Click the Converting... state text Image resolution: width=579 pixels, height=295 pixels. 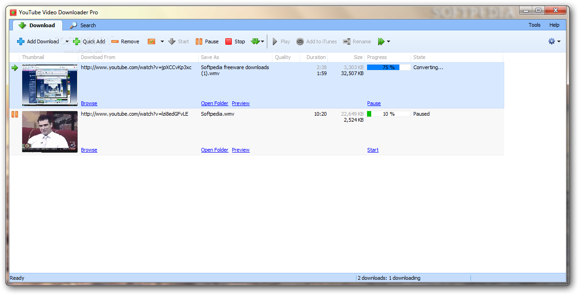[428, 67]
